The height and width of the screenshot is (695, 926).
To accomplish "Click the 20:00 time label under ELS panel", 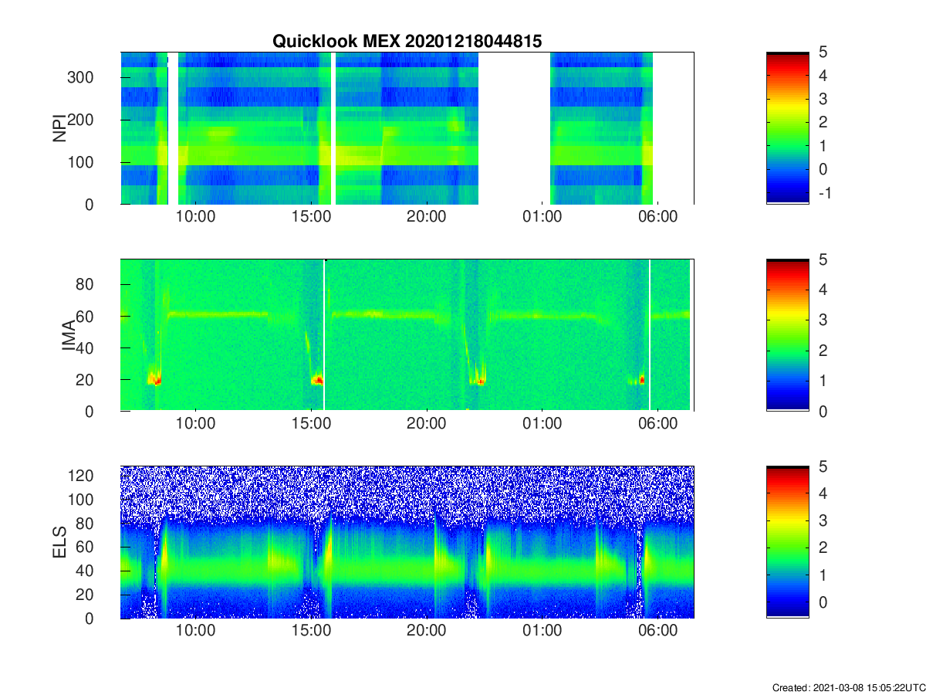I will pyautogui.click(x=426, y=631).
